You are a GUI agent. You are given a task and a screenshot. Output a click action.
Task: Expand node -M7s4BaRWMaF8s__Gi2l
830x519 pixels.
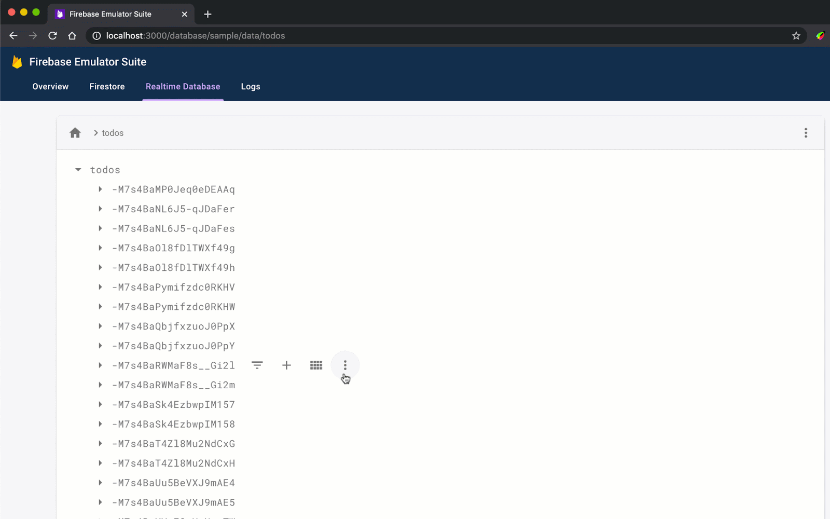(x=100, y=365)
